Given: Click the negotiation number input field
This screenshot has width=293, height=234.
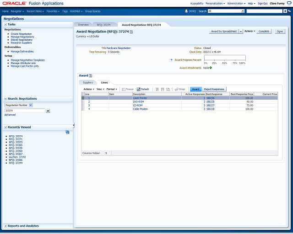Looking at the screenshot, I should [25, 111].
